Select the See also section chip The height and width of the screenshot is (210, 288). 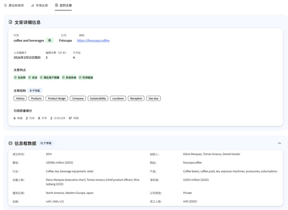[x=154, y=98]
